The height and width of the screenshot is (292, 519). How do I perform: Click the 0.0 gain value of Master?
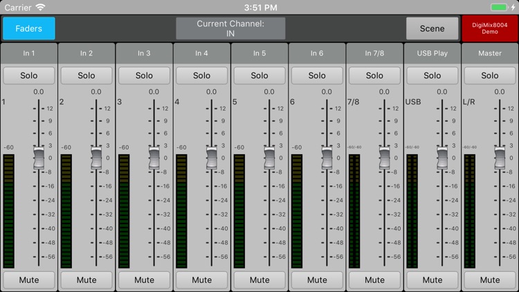click(x=499, y=92)
